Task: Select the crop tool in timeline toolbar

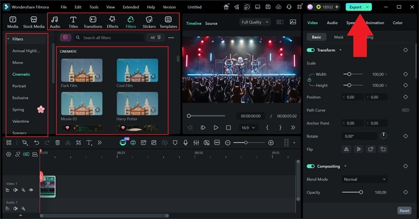Action: [x=78, y=143]
